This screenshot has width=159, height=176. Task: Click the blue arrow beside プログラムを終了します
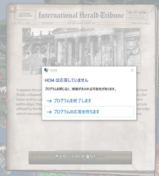click(x=49, y=101)
